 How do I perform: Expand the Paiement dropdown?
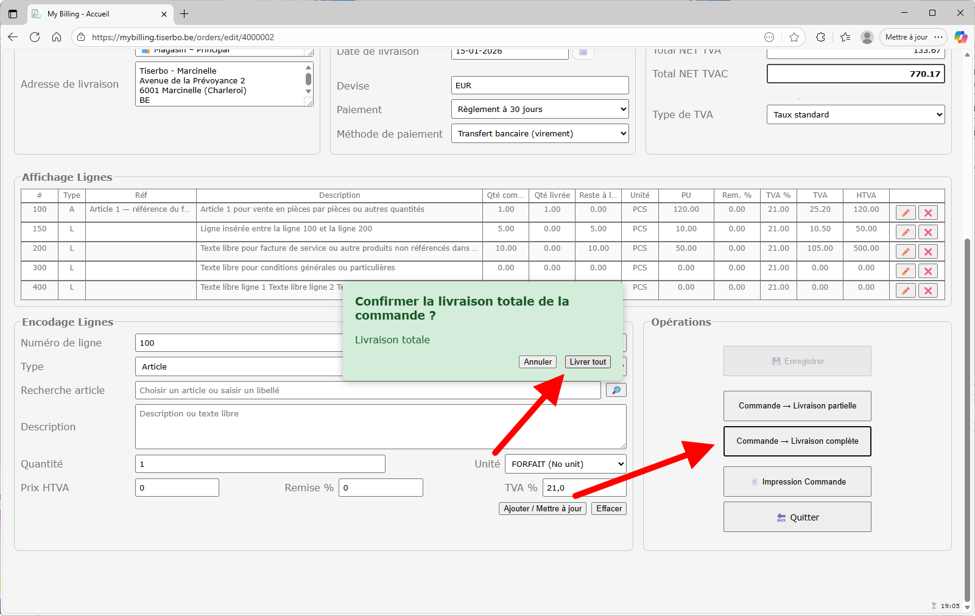point(540,110)
